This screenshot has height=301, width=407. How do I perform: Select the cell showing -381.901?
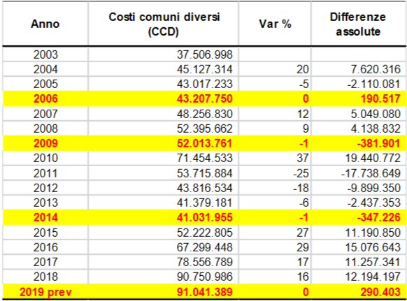click(379, 143)
